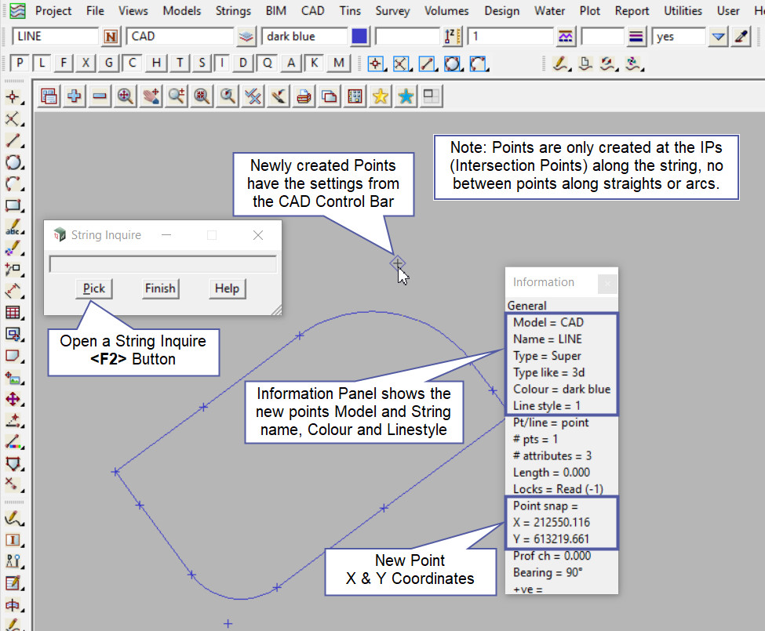Screen dimensions: 765x631
Task: Open the Survey menu
Action: 392,11
